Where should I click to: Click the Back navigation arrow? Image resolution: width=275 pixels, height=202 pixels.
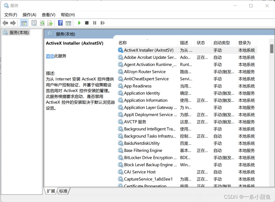[5, 23]
